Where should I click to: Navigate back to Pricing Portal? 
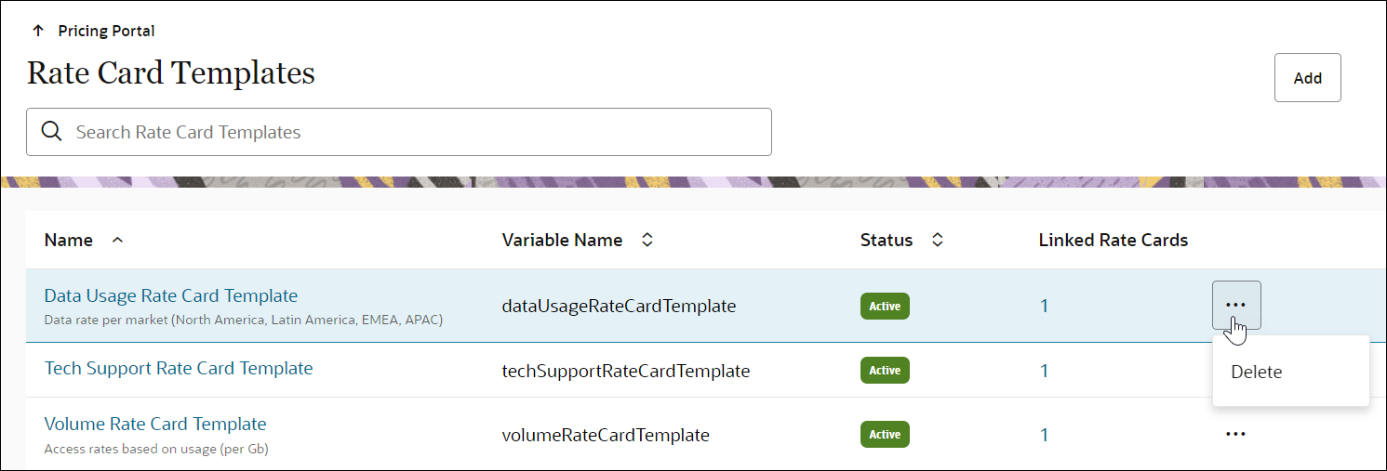point(106,31)
